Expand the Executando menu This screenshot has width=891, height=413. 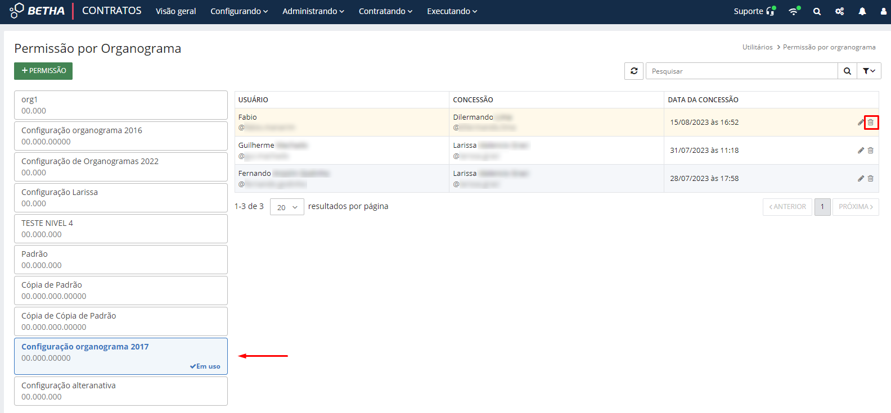(x=452, y=11)
